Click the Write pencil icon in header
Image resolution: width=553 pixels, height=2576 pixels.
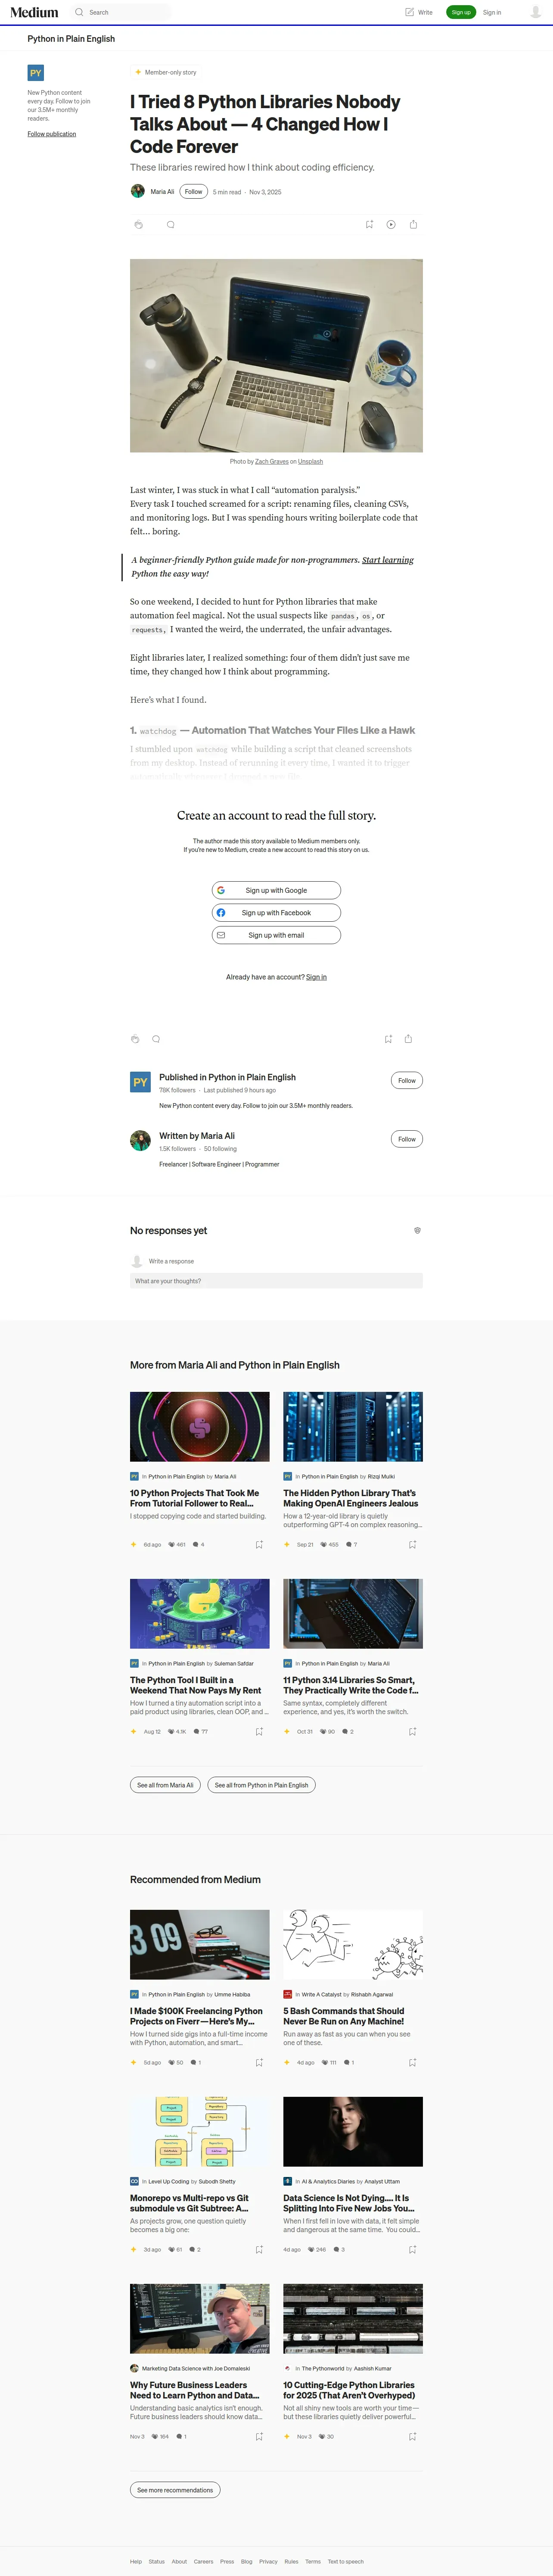pyautogui.click(x=409, y=12)
